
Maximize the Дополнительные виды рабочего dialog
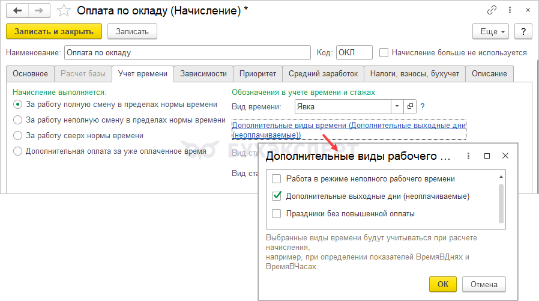pyautogui.click(x=487, y=156)
